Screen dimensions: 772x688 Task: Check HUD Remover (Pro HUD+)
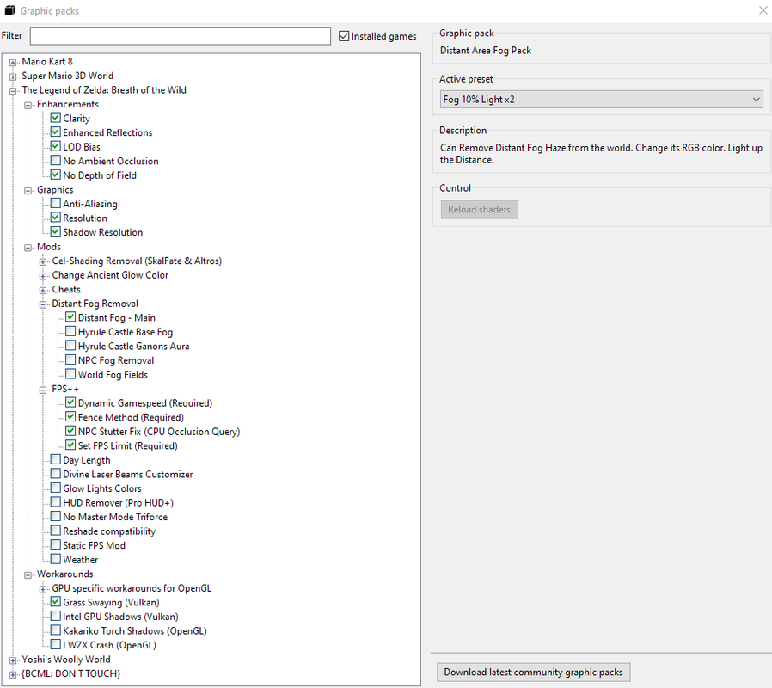tap(56, 502)
